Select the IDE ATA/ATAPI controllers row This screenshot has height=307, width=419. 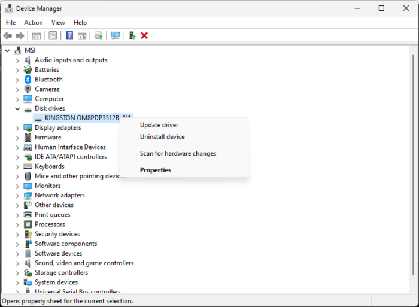point(71,157)
